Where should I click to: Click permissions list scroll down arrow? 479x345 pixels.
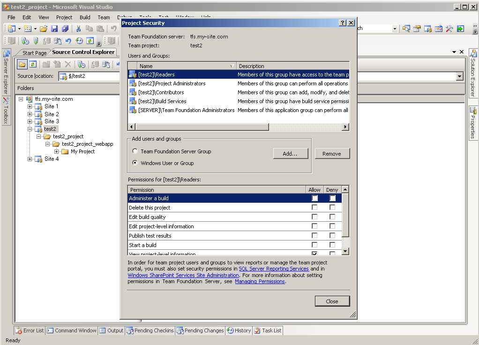pos(345,251)
